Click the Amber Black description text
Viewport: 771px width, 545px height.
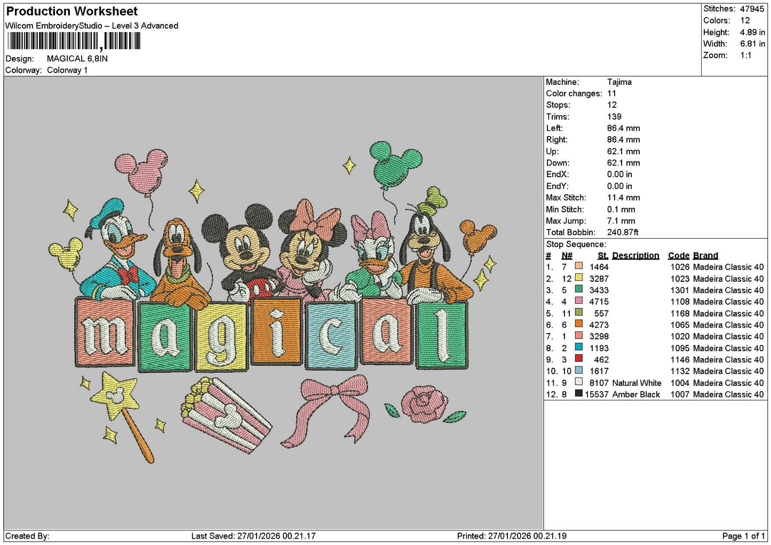tap(636, 394)
